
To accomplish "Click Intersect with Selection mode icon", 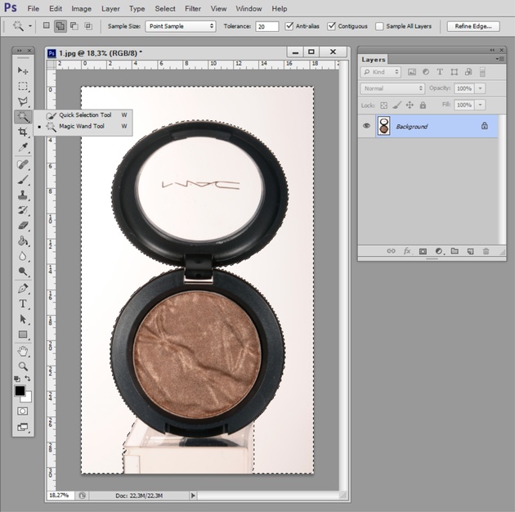I will (88, 26).
